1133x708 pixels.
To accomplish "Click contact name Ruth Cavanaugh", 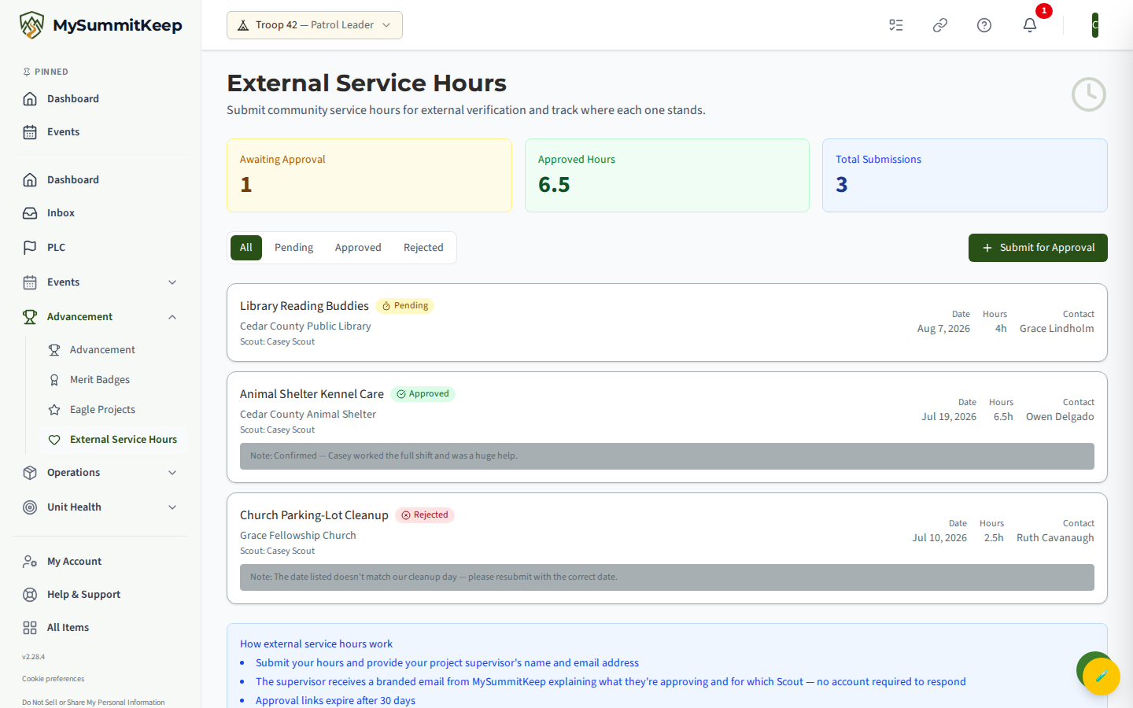I will click(1055, 537).
